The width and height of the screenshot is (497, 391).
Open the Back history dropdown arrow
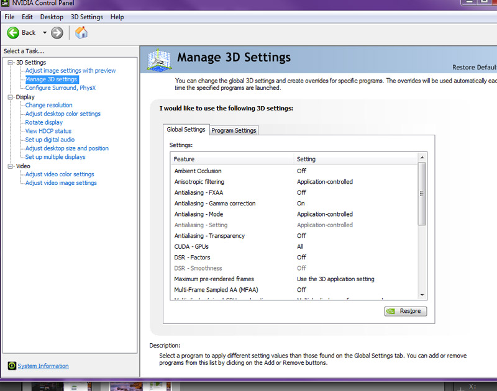45,33
